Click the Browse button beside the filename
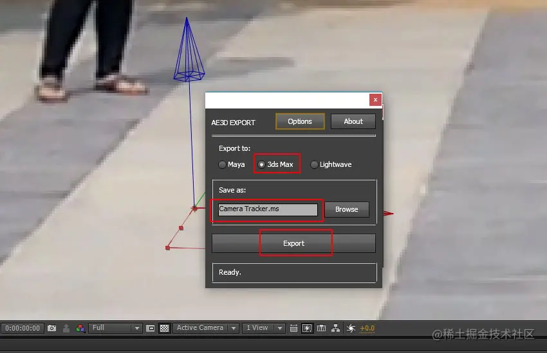This screenshot has width=547, height=353. (347, 209)
